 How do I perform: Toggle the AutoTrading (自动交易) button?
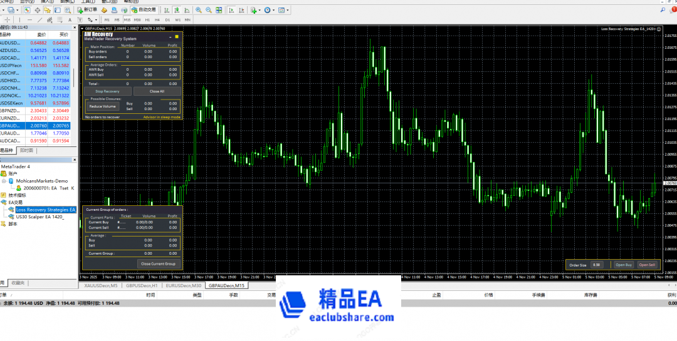(144, 9)
